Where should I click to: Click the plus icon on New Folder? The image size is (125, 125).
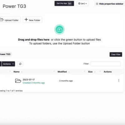pyautogui.click(x=26, y=19)
